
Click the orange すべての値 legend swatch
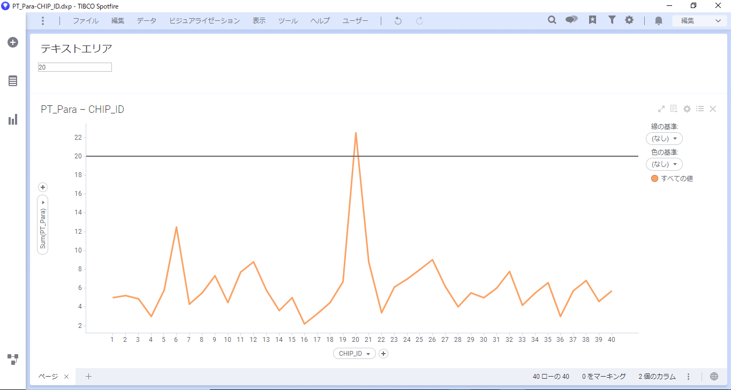click(654, 179)
